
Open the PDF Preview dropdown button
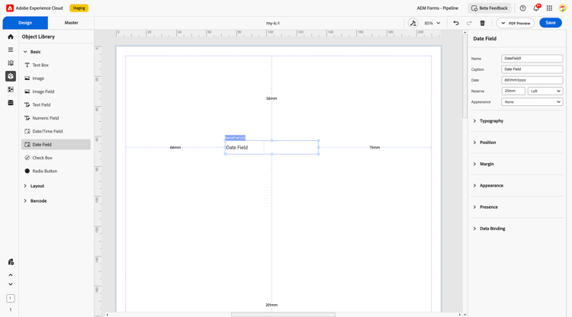pos(515,23)
